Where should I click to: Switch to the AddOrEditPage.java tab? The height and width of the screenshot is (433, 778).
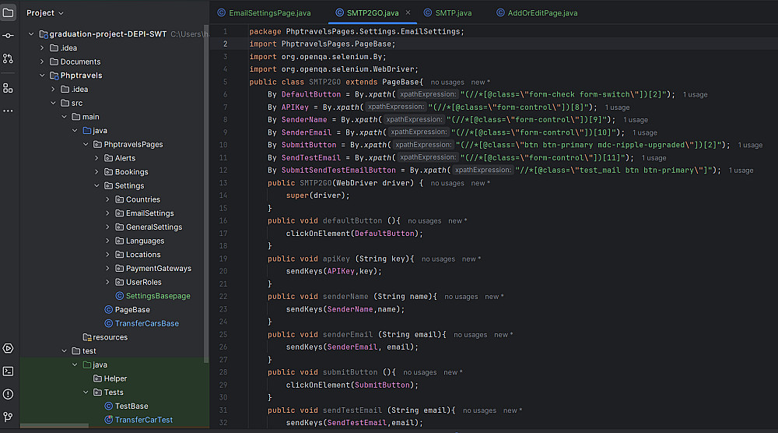(x=541, y=12)
